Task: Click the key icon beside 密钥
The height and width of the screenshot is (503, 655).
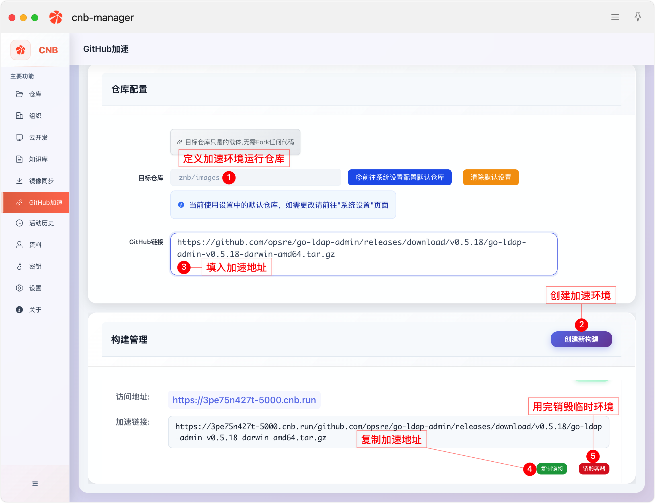Action: 19,267
